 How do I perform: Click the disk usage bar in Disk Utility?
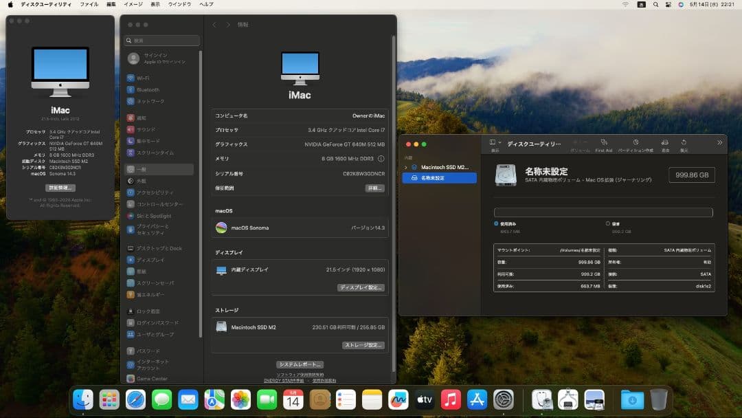tap(603, 213)
